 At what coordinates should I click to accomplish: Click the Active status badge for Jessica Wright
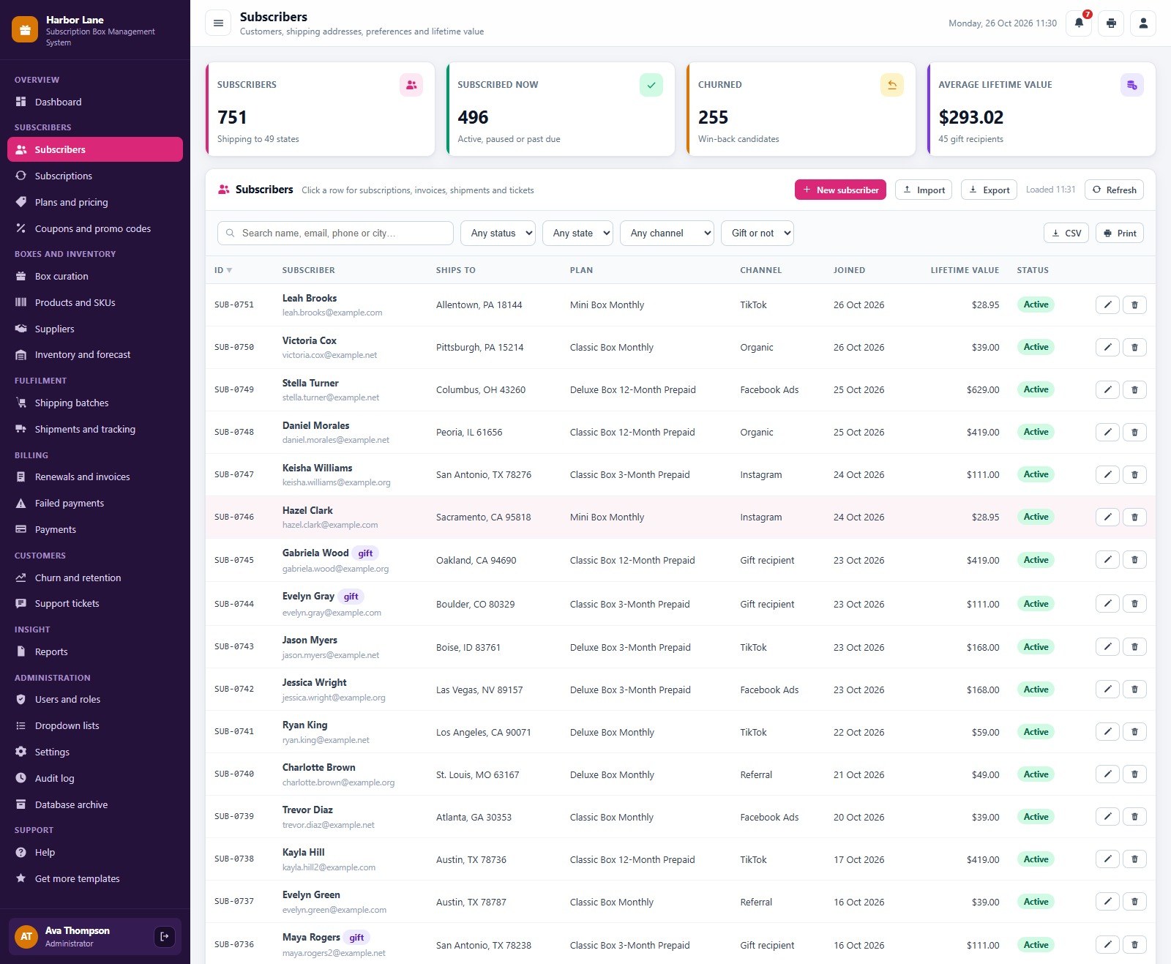point(1036,690)
